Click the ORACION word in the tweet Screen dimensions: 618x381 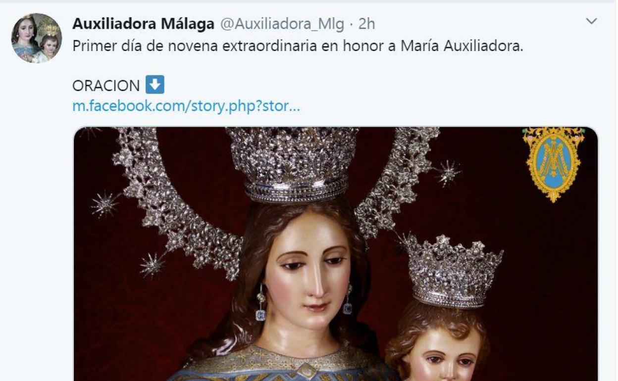[x=106, y=86]
